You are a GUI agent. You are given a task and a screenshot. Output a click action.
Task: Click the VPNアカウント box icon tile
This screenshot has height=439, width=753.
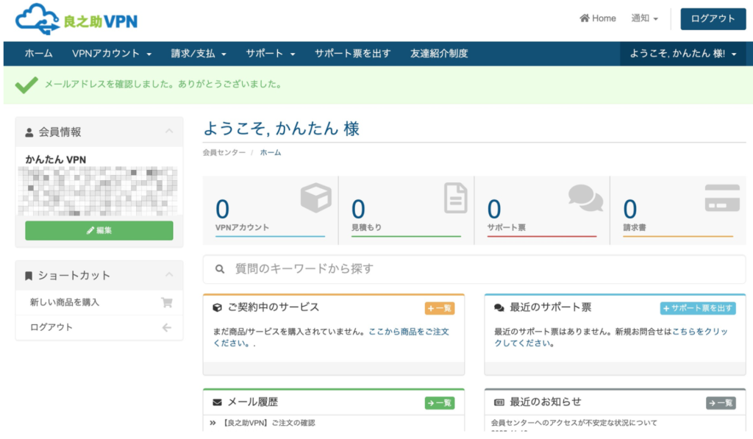pos(270,210)
